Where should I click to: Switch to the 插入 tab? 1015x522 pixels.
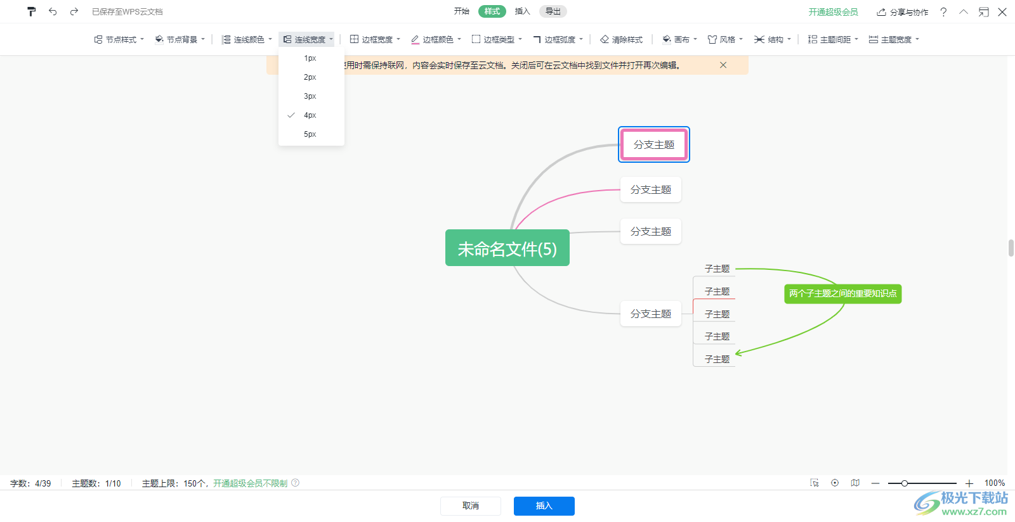[522, 11]
